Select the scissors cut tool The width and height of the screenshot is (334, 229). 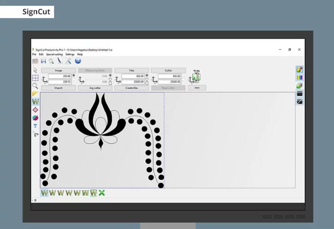[36, 134]
